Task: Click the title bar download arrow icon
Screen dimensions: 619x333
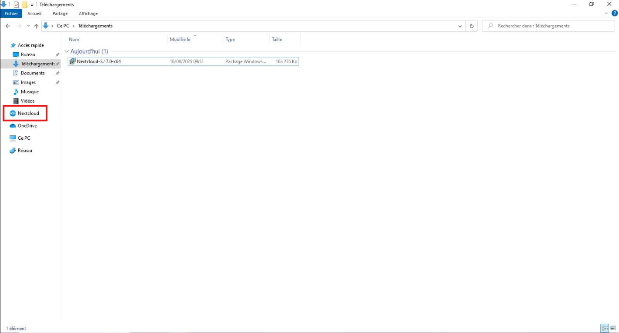Action: click(3, 4)
